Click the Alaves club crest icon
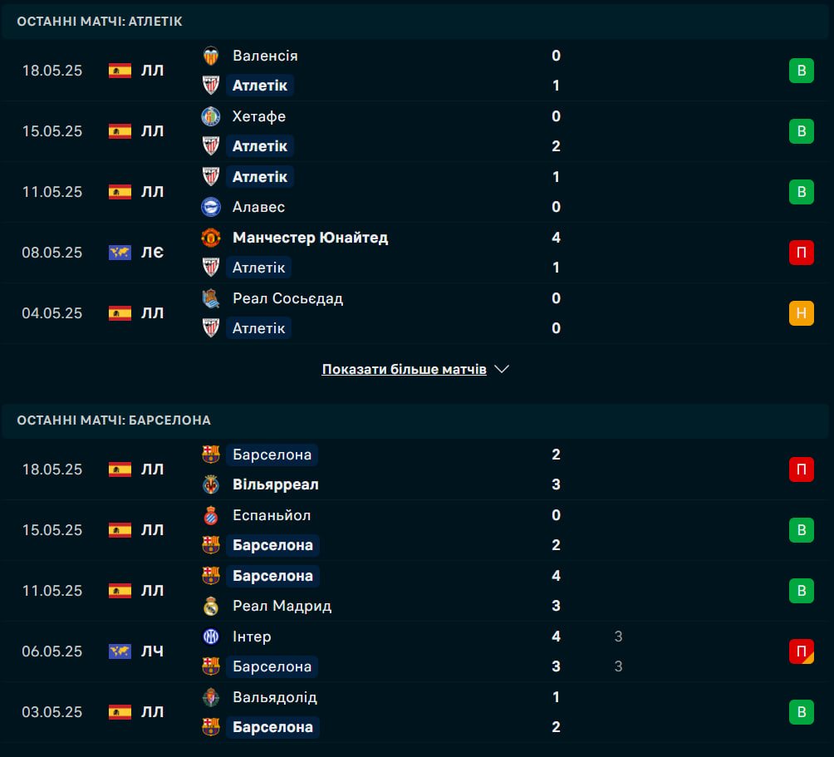 [x=211, y=207]
